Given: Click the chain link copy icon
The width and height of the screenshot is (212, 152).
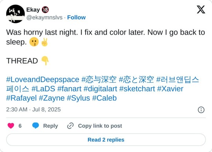Looking at the screenshot, I should pyautogui.click(x=70, y=126).
